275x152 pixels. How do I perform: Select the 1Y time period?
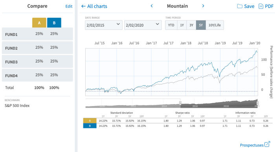click(182, 25)
